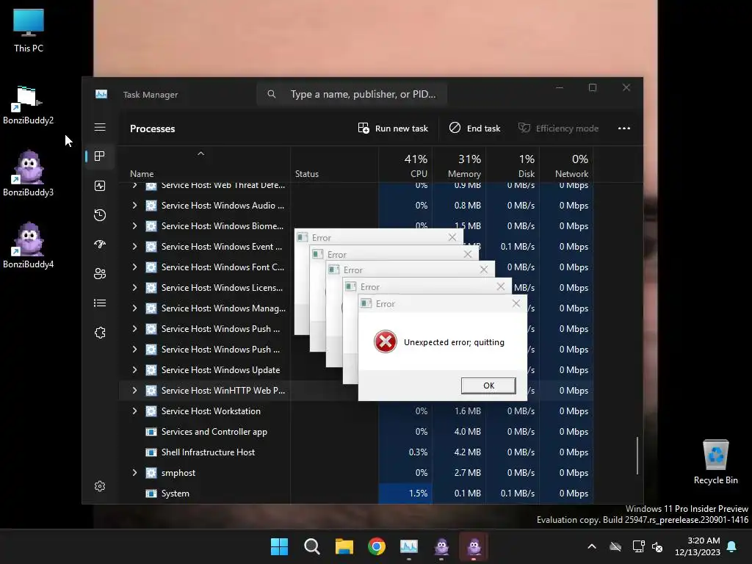Close the third Error dialog from the back
The width and height of the screenshot is (752, 564).
(x=483, y=270)
